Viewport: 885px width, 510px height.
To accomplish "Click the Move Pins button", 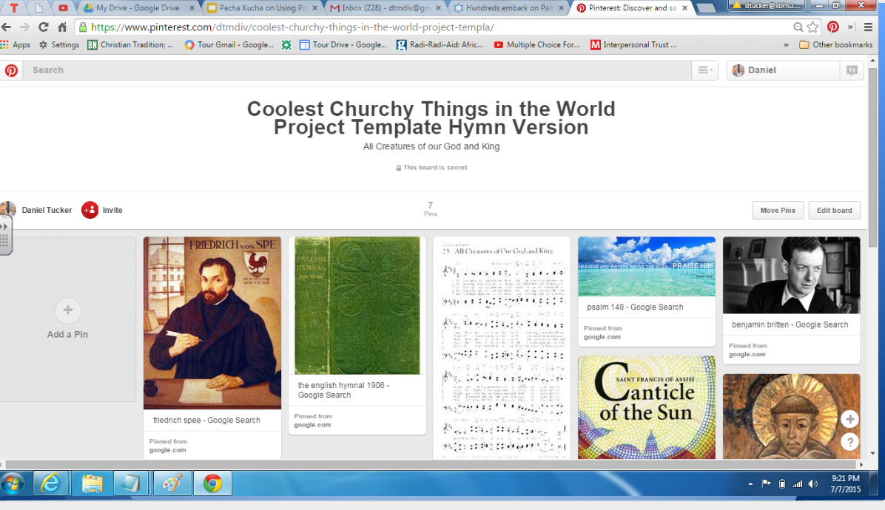I will (777, 210).
